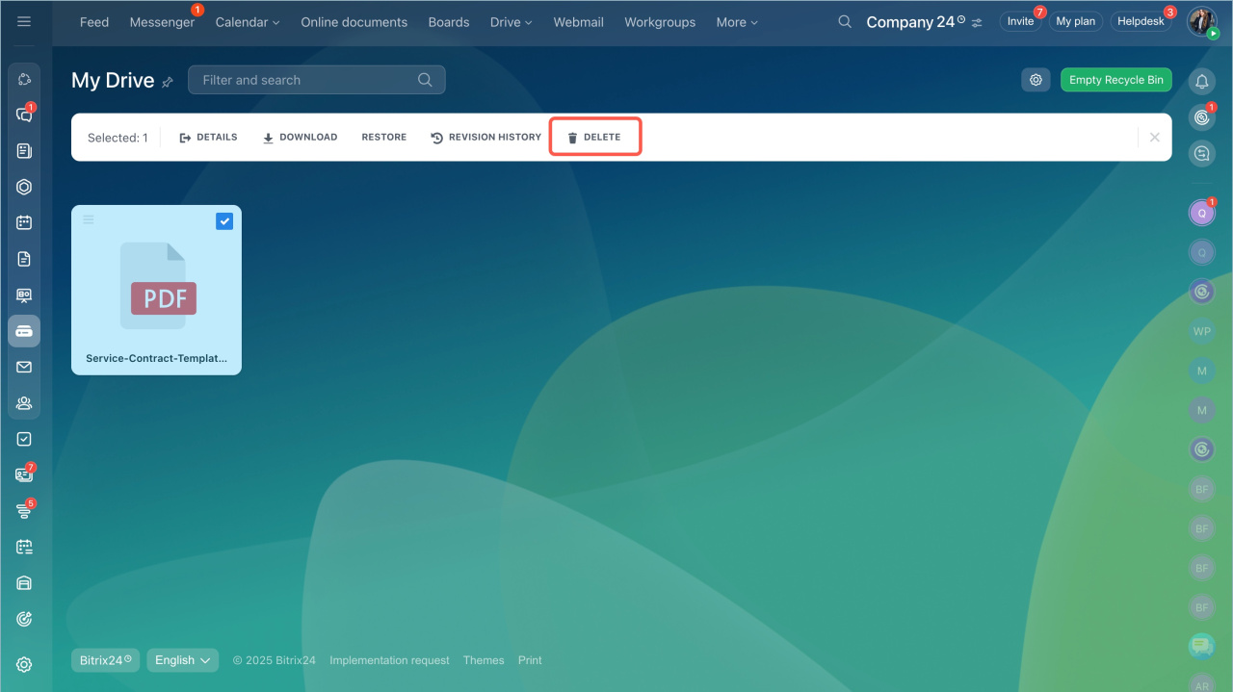Open the notifications bell icon
This screenshot has height=692, width=1233.
tap(1201, 82)
